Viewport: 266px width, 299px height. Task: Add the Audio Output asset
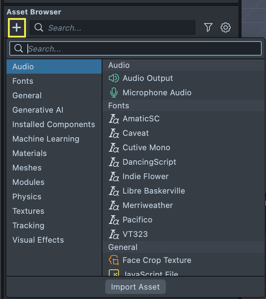pyautogui.click(x=147, y=78)
